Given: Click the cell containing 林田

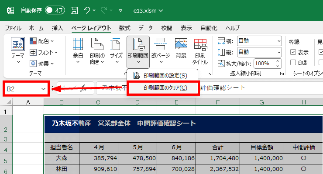Looking at the screenshot, I should pyautogui.click(x=62, y=169).
